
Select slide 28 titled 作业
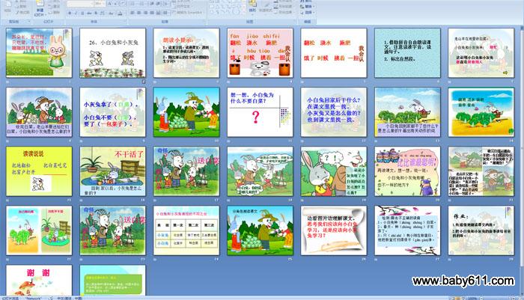(x=481, y=230)
